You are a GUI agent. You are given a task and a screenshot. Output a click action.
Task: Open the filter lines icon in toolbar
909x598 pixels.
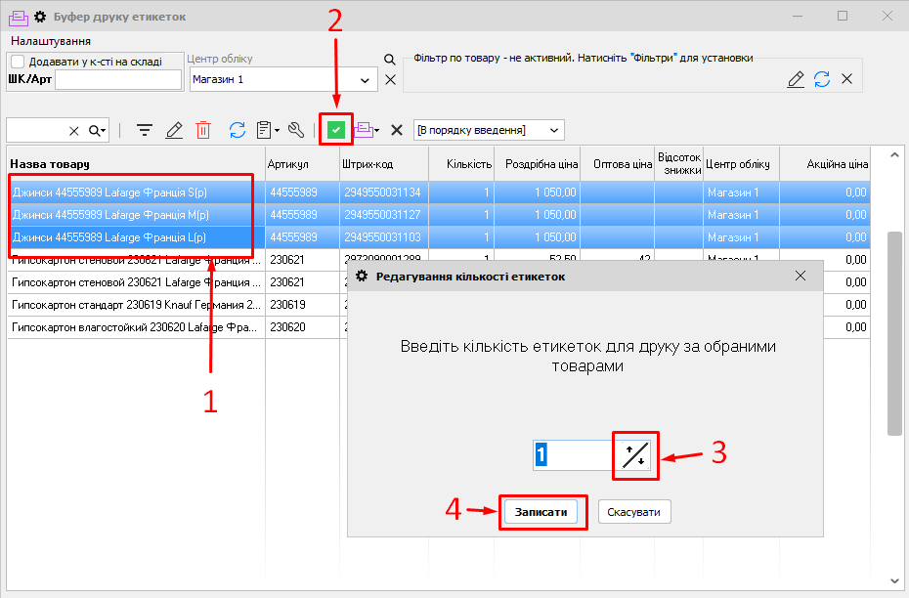(145, 130)
